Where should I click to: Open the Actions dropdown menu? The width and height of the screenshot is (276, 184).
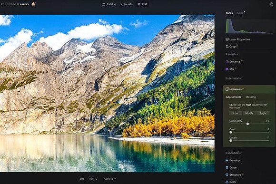109,179
